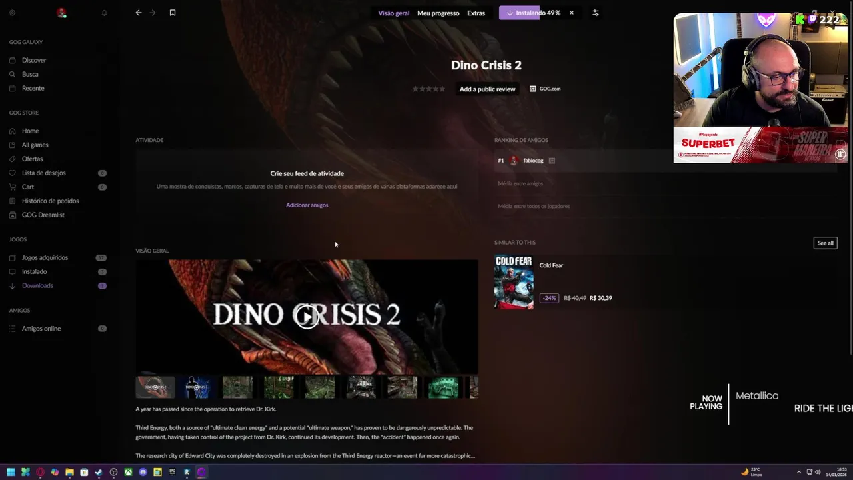Open Discover in the sidebar

tap(34, 60)
